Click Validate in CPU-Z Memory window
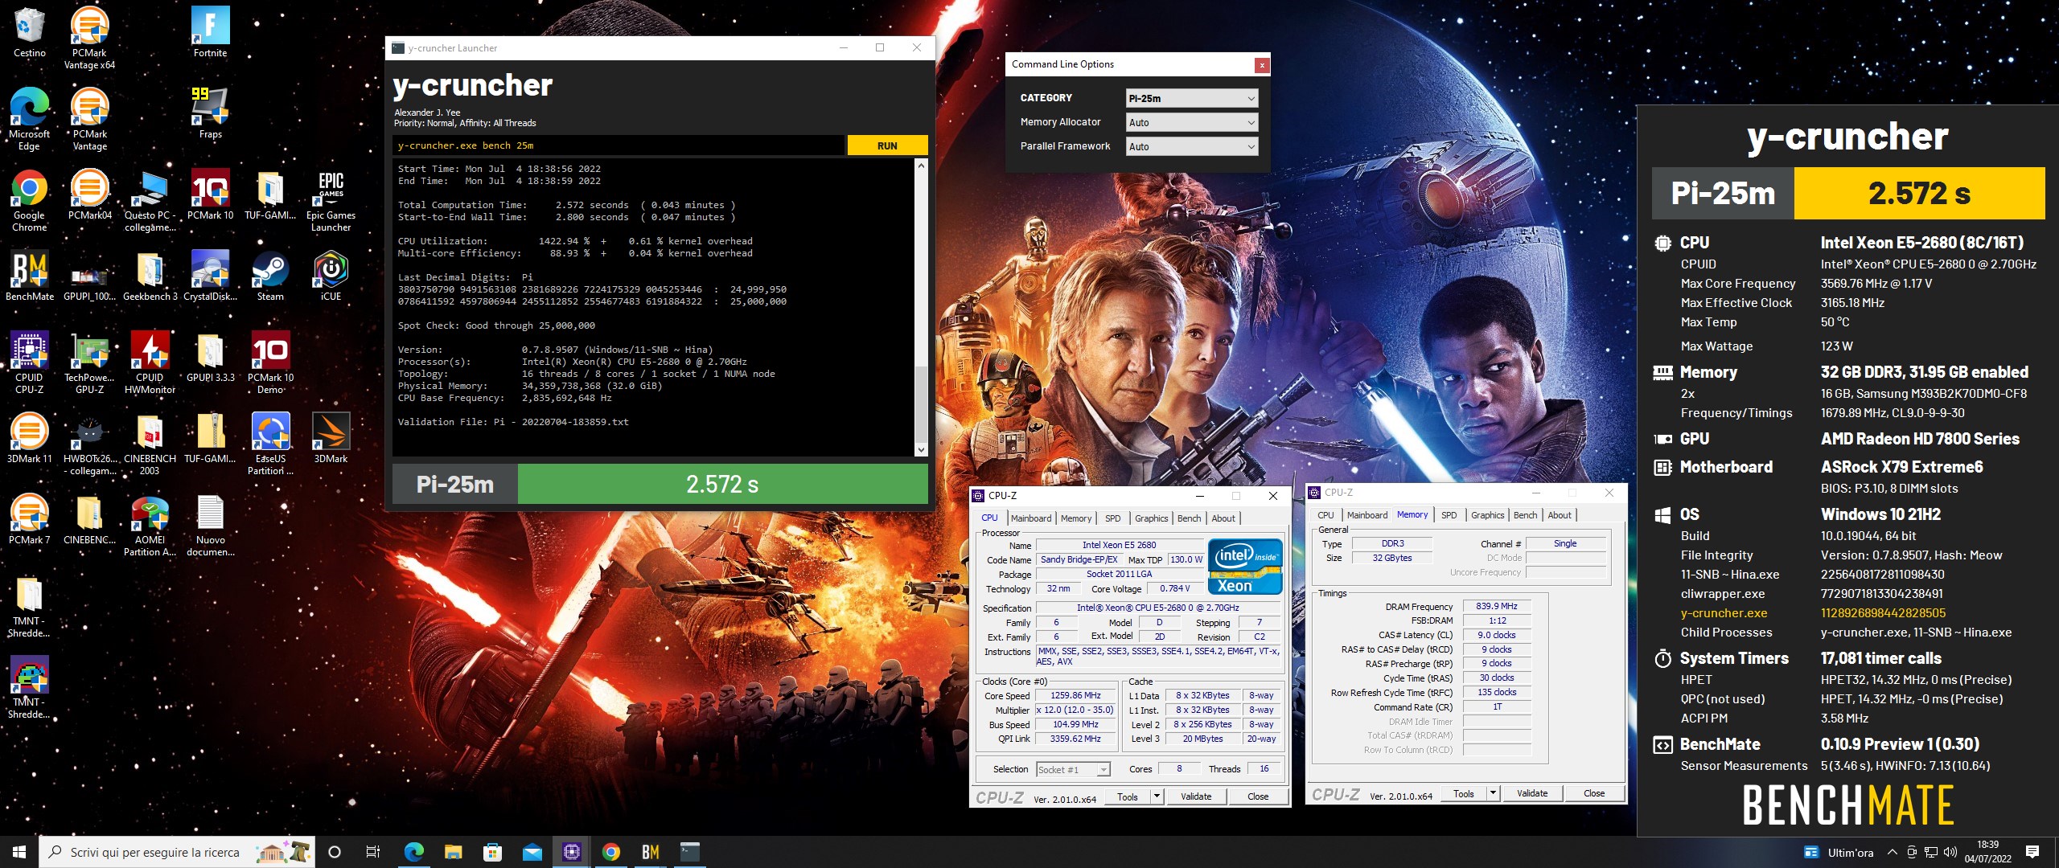The width and height of the screenshot is (2059, 868). tap(1531, 793)
